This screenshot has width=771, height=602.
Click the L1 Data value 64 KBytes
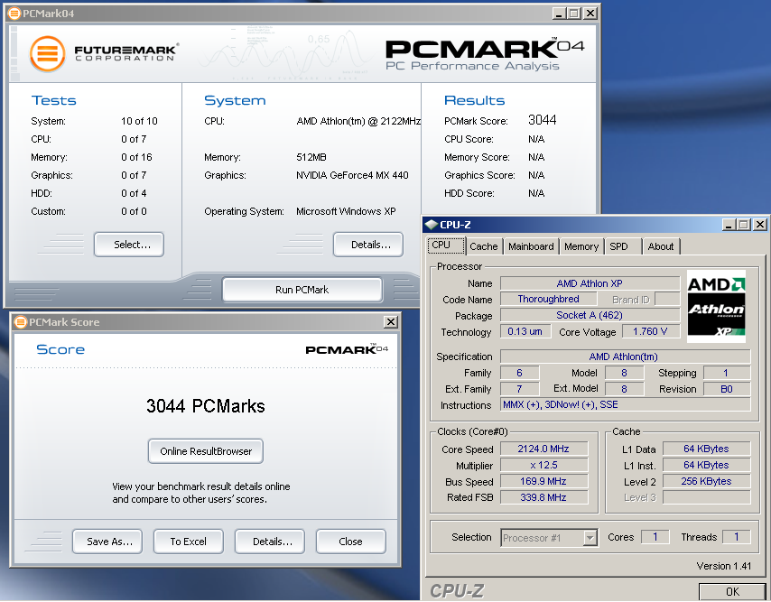pos(707,449)
